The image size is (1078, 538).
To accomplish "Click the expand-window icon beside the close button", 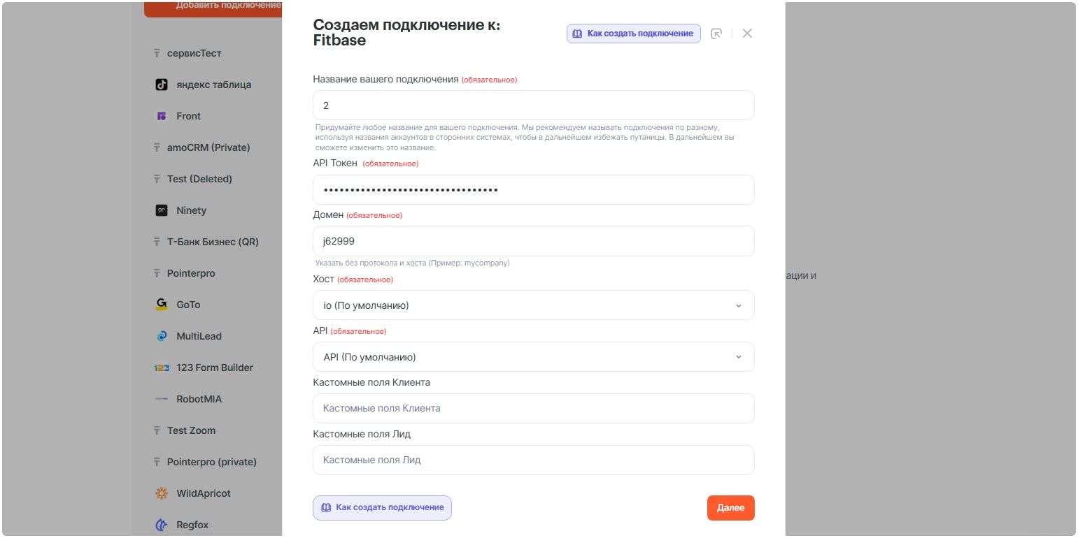I will pos(716,34).
